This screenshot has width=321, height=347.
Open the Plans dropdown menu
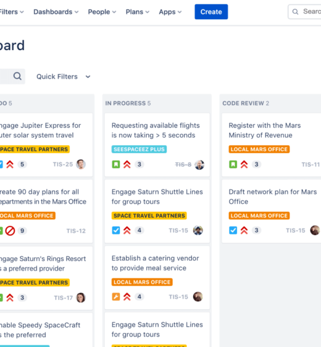point(138,12)
